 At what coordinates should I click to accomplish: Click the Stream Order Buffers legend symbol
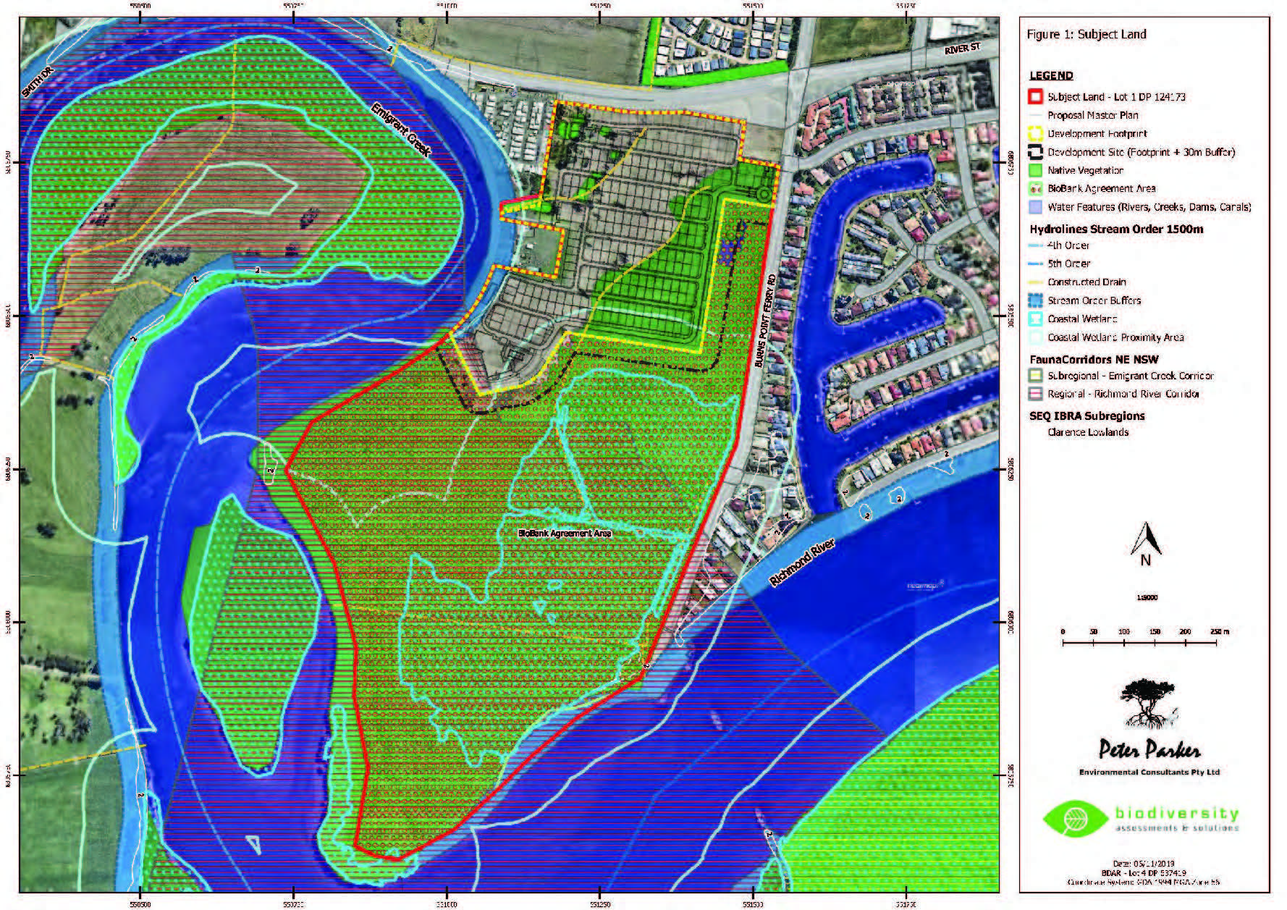1035,300
